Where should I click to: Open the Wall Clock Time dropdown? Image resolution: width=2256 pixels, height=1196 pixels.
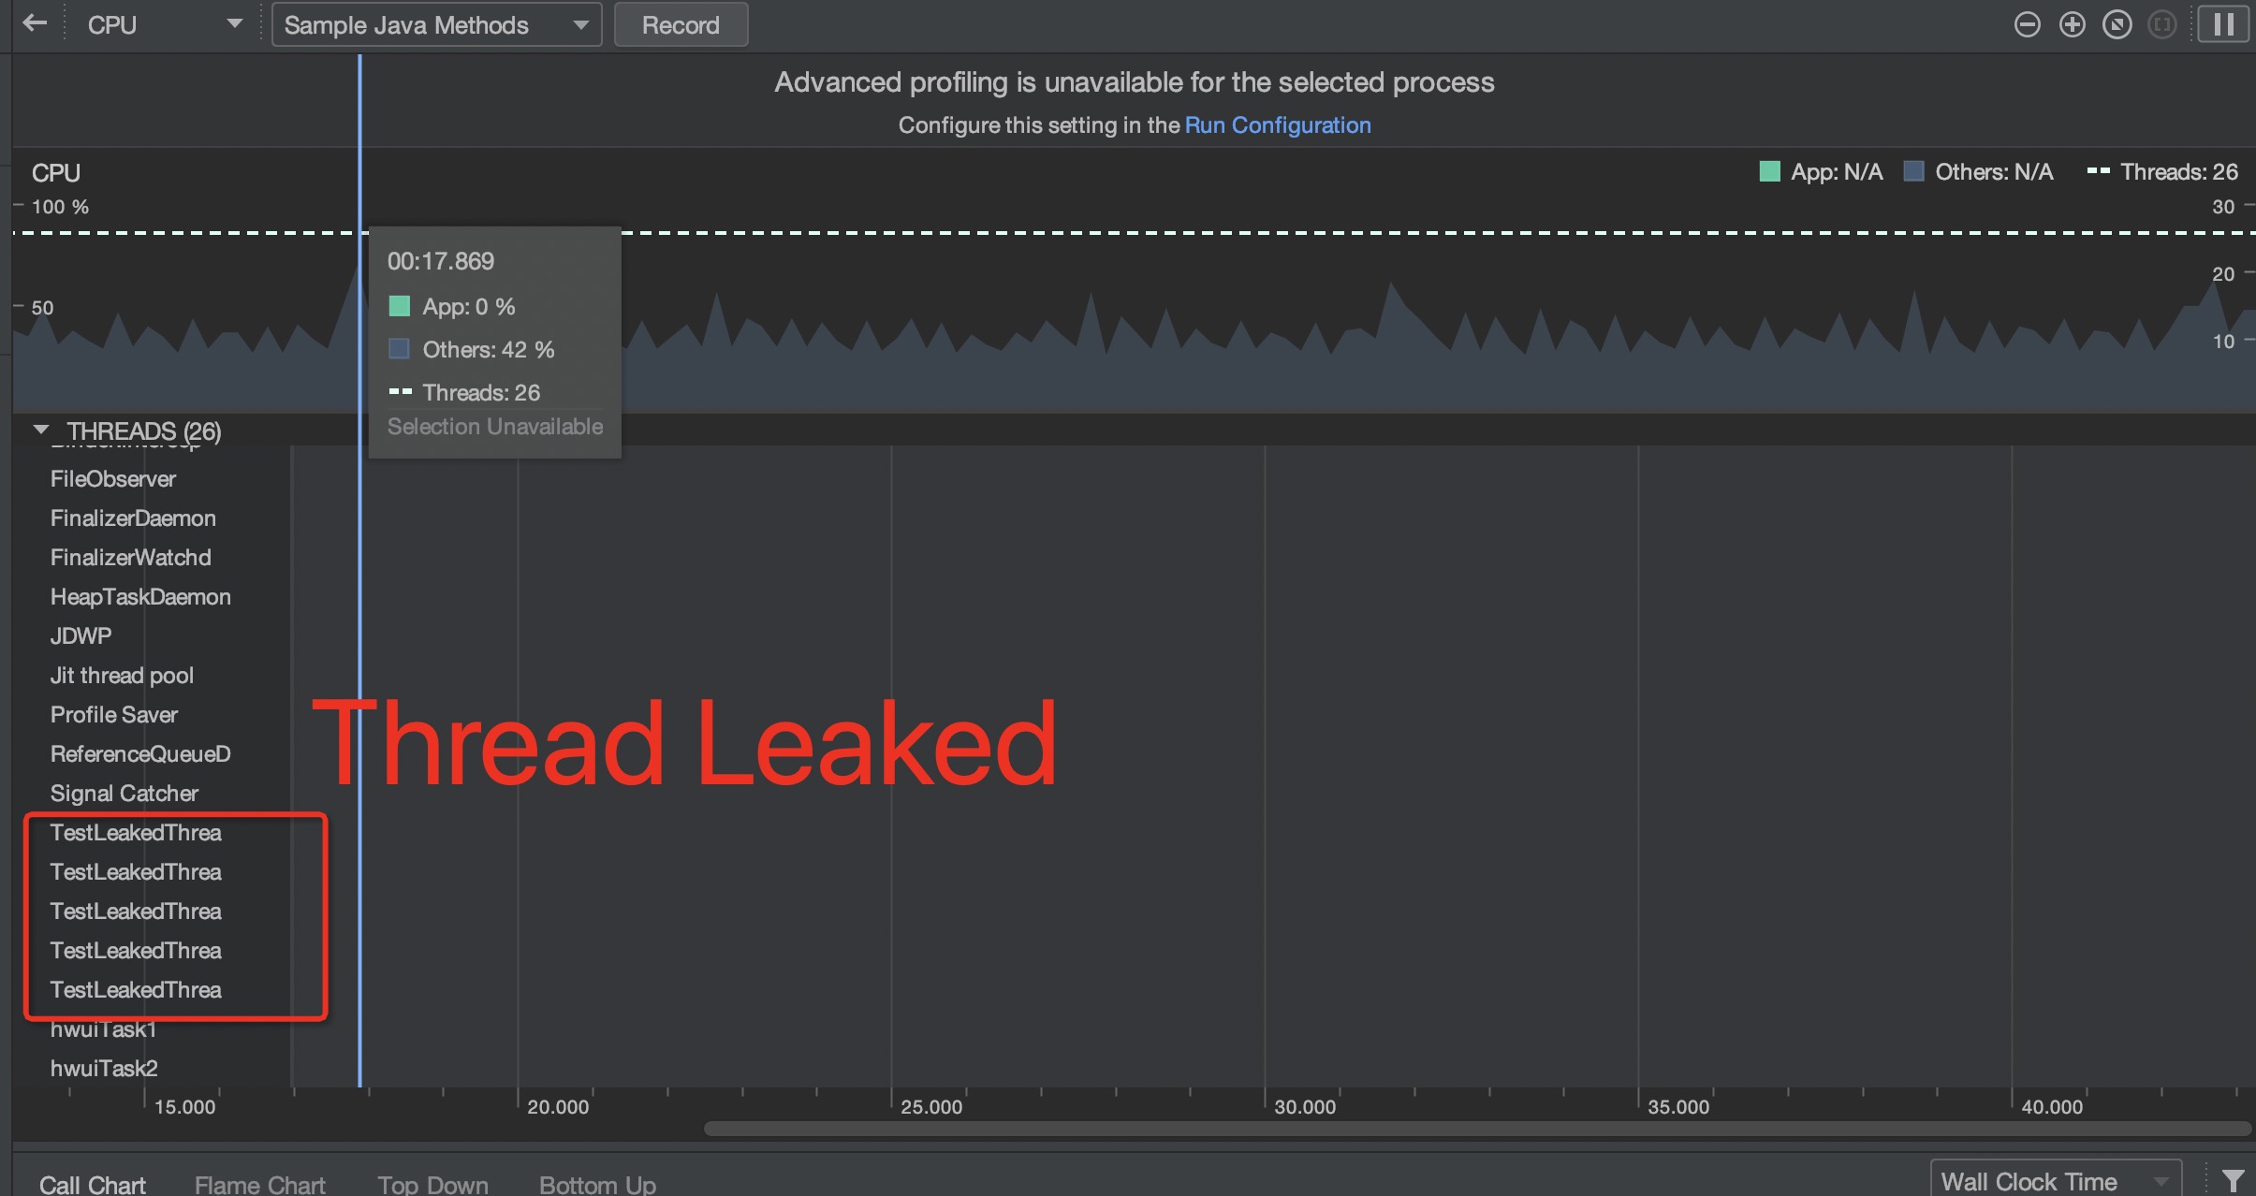click(x=2055, y=1181)
